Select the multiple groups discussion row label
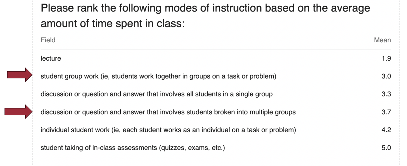The image size is (407, 166). click(168, 112)
